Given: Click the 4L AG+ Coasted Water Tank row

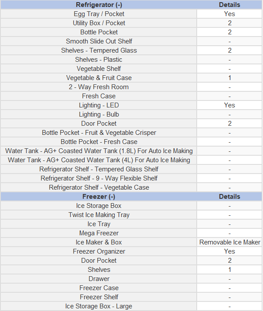Looking at the screenshot, I should click(x=131, y=160).
